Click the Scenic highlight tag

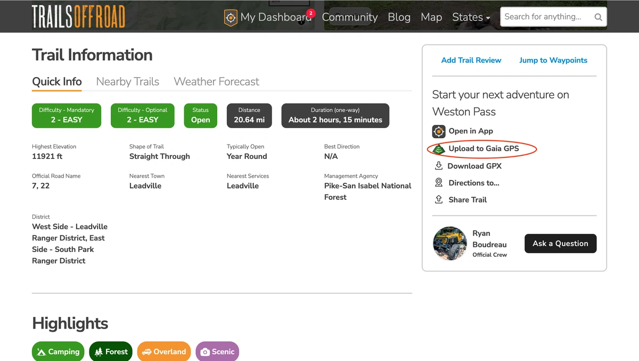(217, 352)
